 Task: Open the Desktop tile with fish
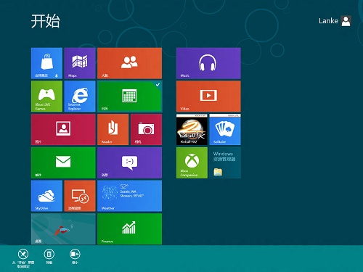coord(63,228)
